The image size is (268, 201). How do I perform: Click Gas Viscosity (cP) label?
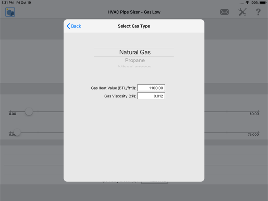(x=120, y=96)
